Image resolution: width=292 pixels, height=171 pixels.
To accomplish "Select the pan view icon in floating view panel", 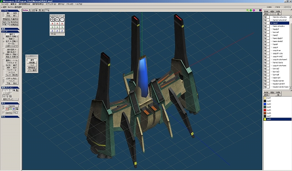I will [52, 20].
